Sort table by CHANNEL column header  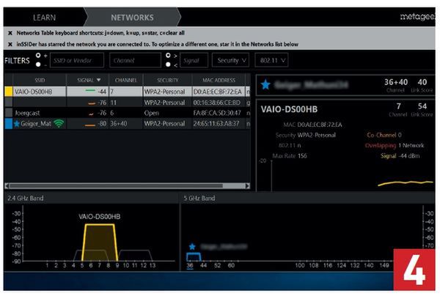(x=125, y=80)
